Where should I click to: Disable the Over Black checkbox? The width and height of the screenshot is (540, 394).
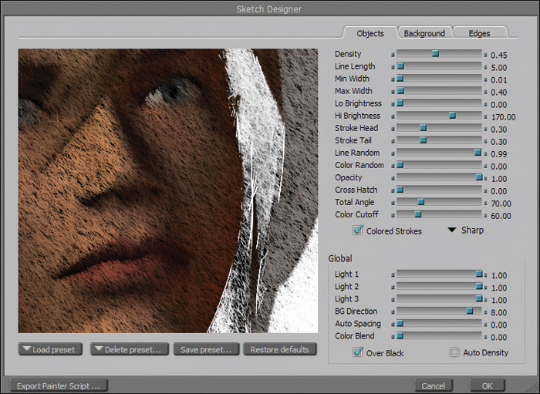[x=358, y=353]
